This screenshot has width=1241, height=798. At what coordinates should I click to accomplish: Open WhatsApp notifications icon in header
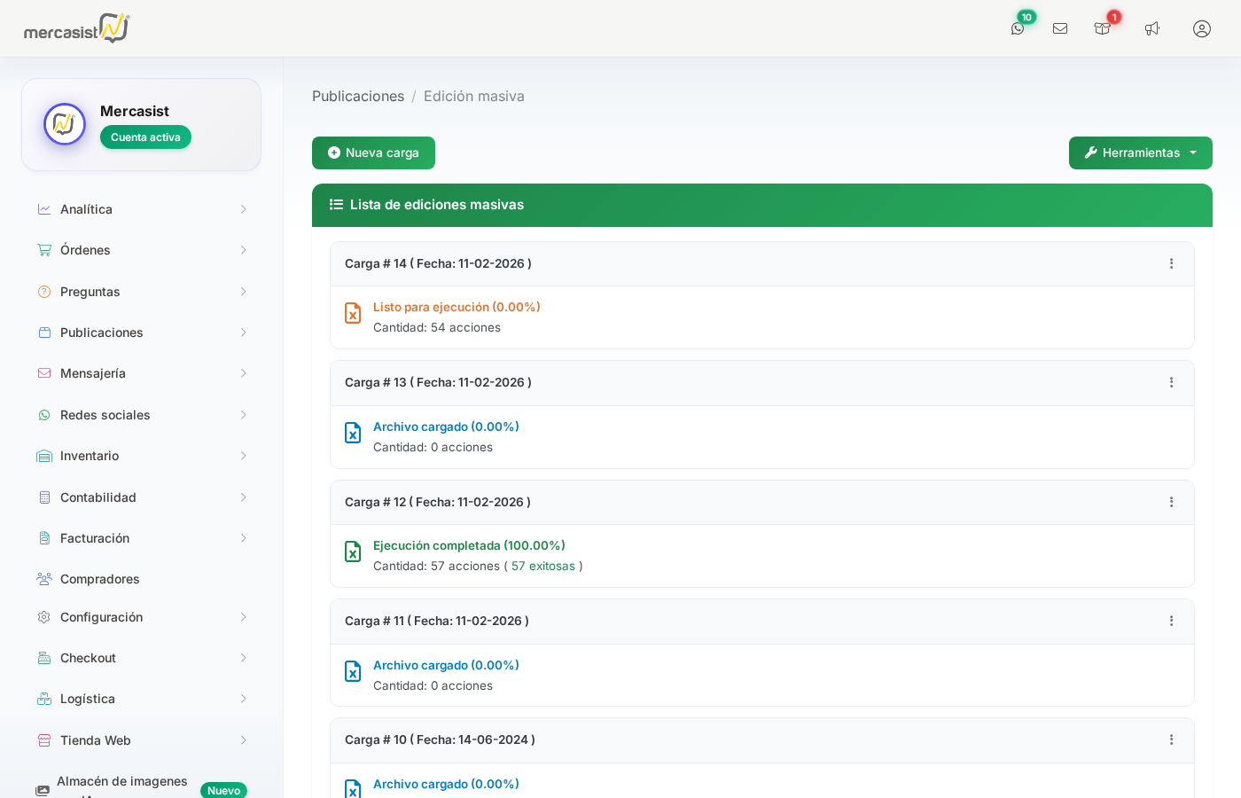[x=1018, y=28]
